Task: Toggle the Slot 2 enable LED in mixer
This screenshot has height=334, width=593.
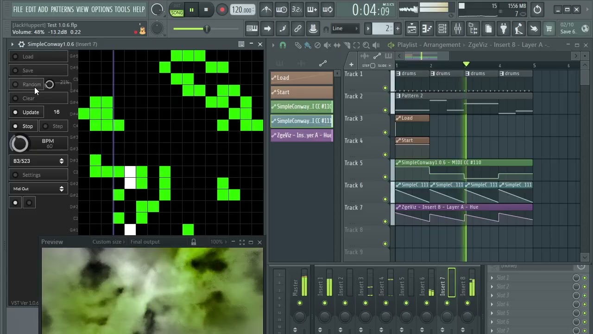Action: pyautogui.click(x=585, y=287)
